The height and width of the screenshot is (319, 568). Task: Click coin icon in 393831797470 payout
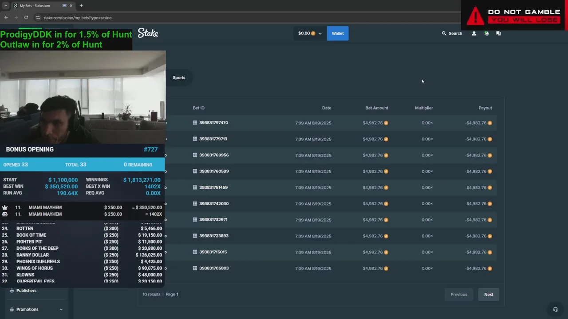(490, 123)
